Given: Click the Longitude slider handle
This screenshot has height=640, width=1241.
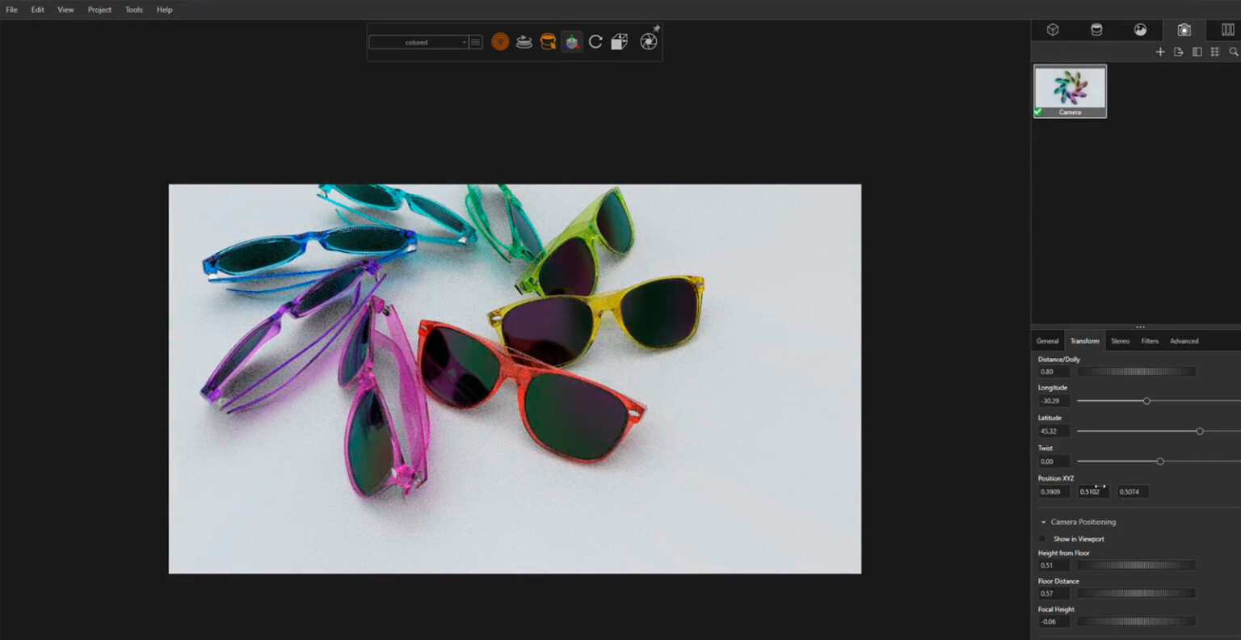Looking at the screenshot, I should pos(1146,400).
